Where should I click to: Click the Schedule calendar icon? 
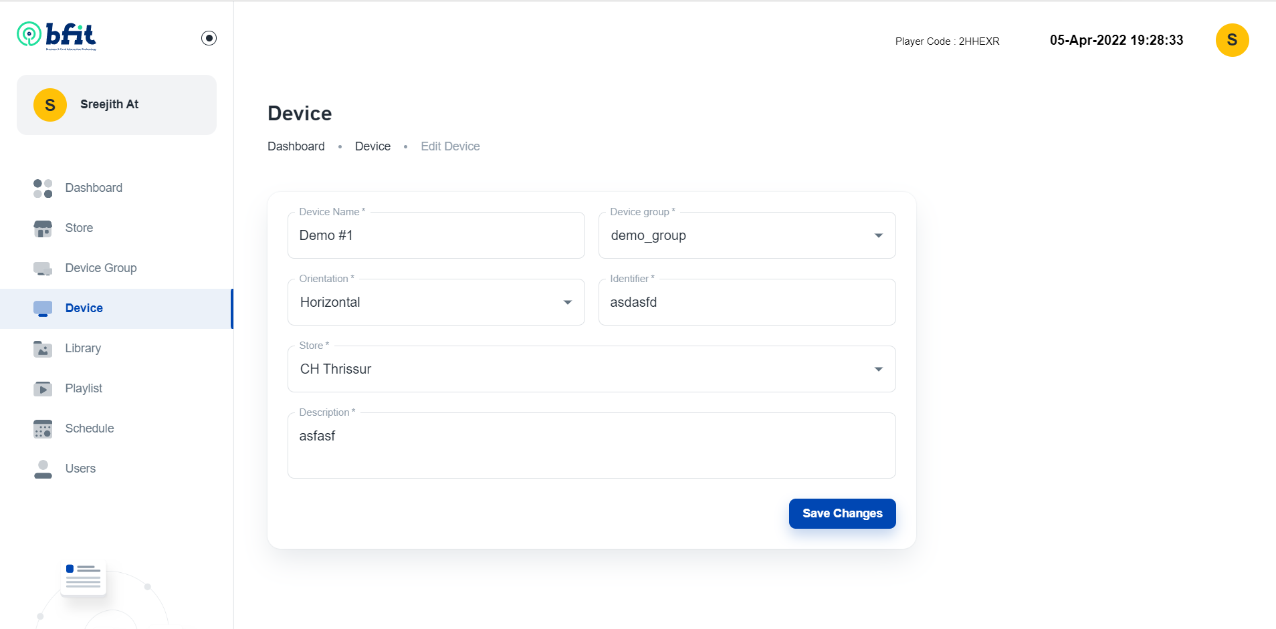pyautogui.click(x=43, y=428)
